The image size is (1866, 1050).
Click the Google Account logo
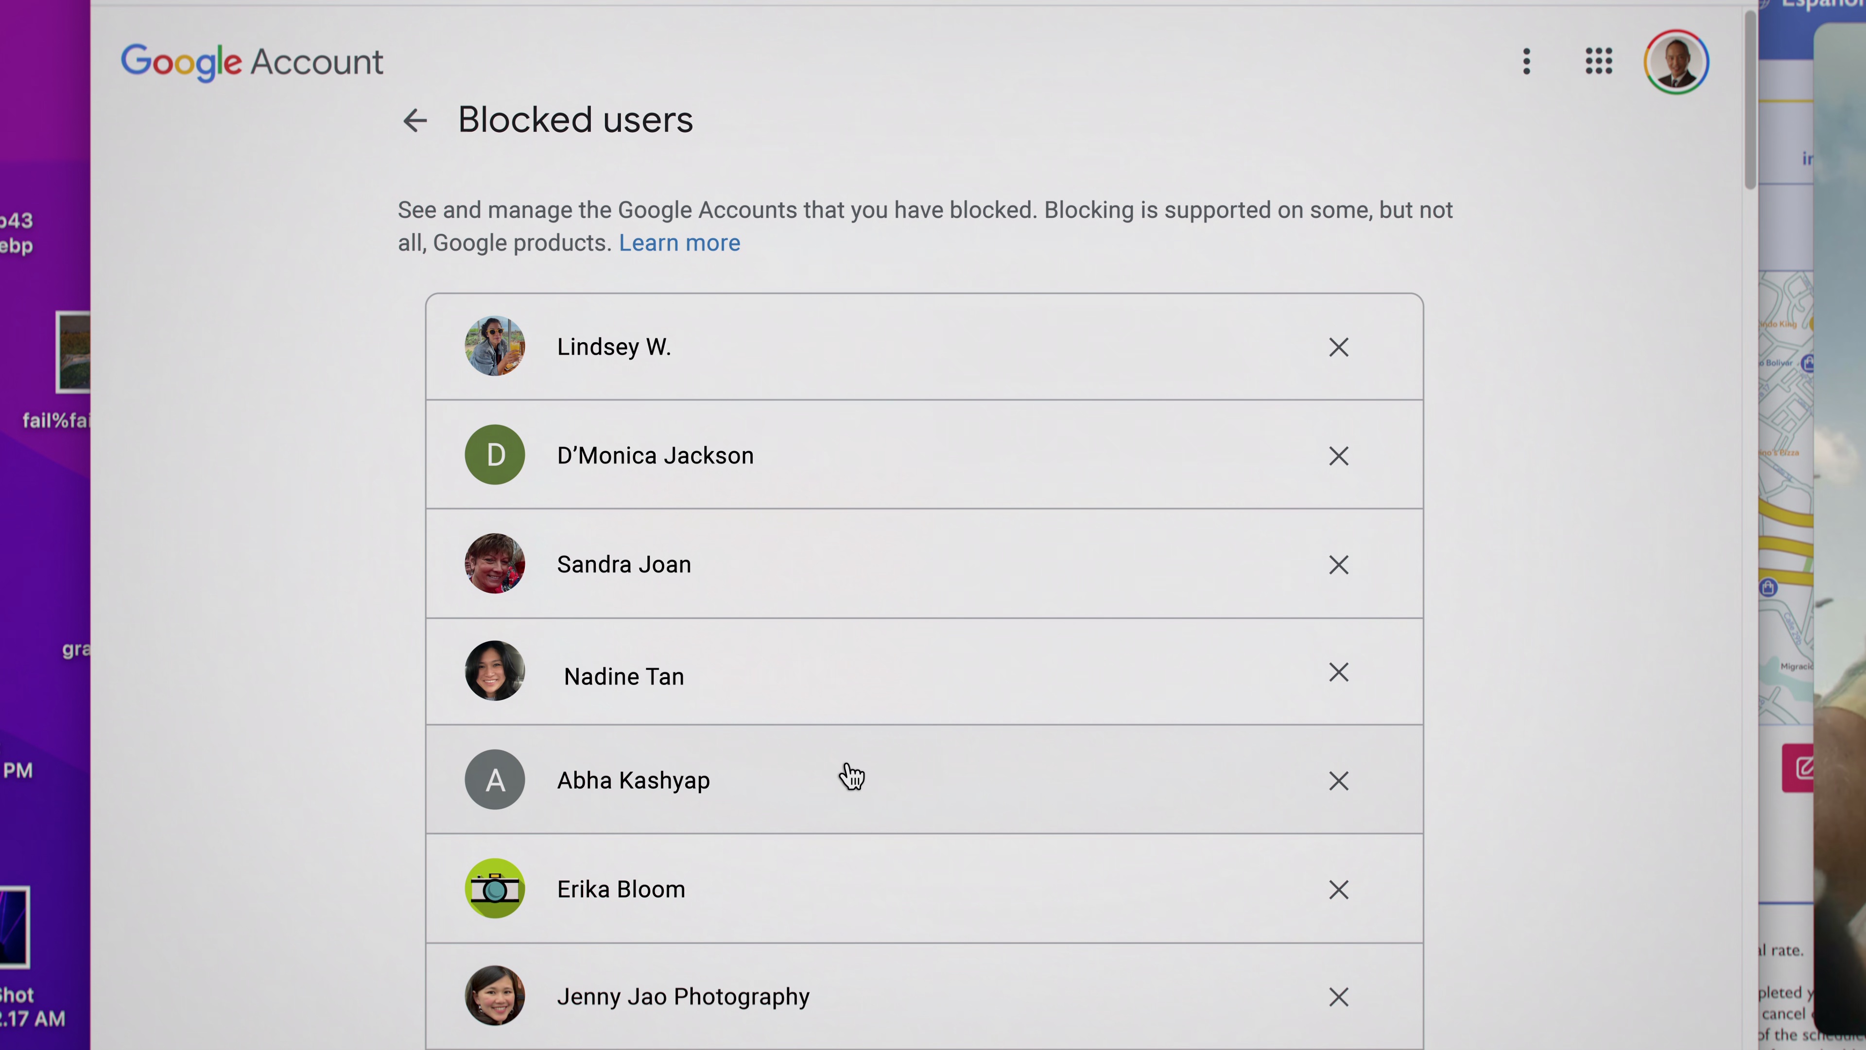[x=251, y=62]
